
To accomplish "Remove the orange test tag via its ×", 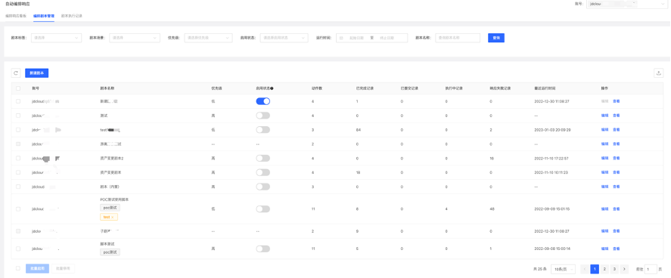I will [x=113, y=218].
